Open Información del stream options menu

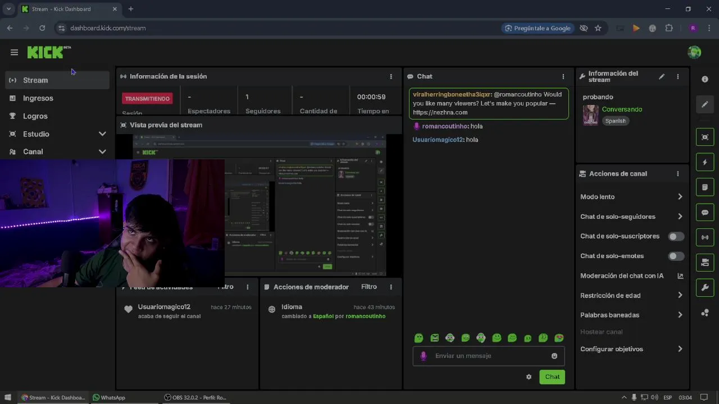click(x=677, y=76)
